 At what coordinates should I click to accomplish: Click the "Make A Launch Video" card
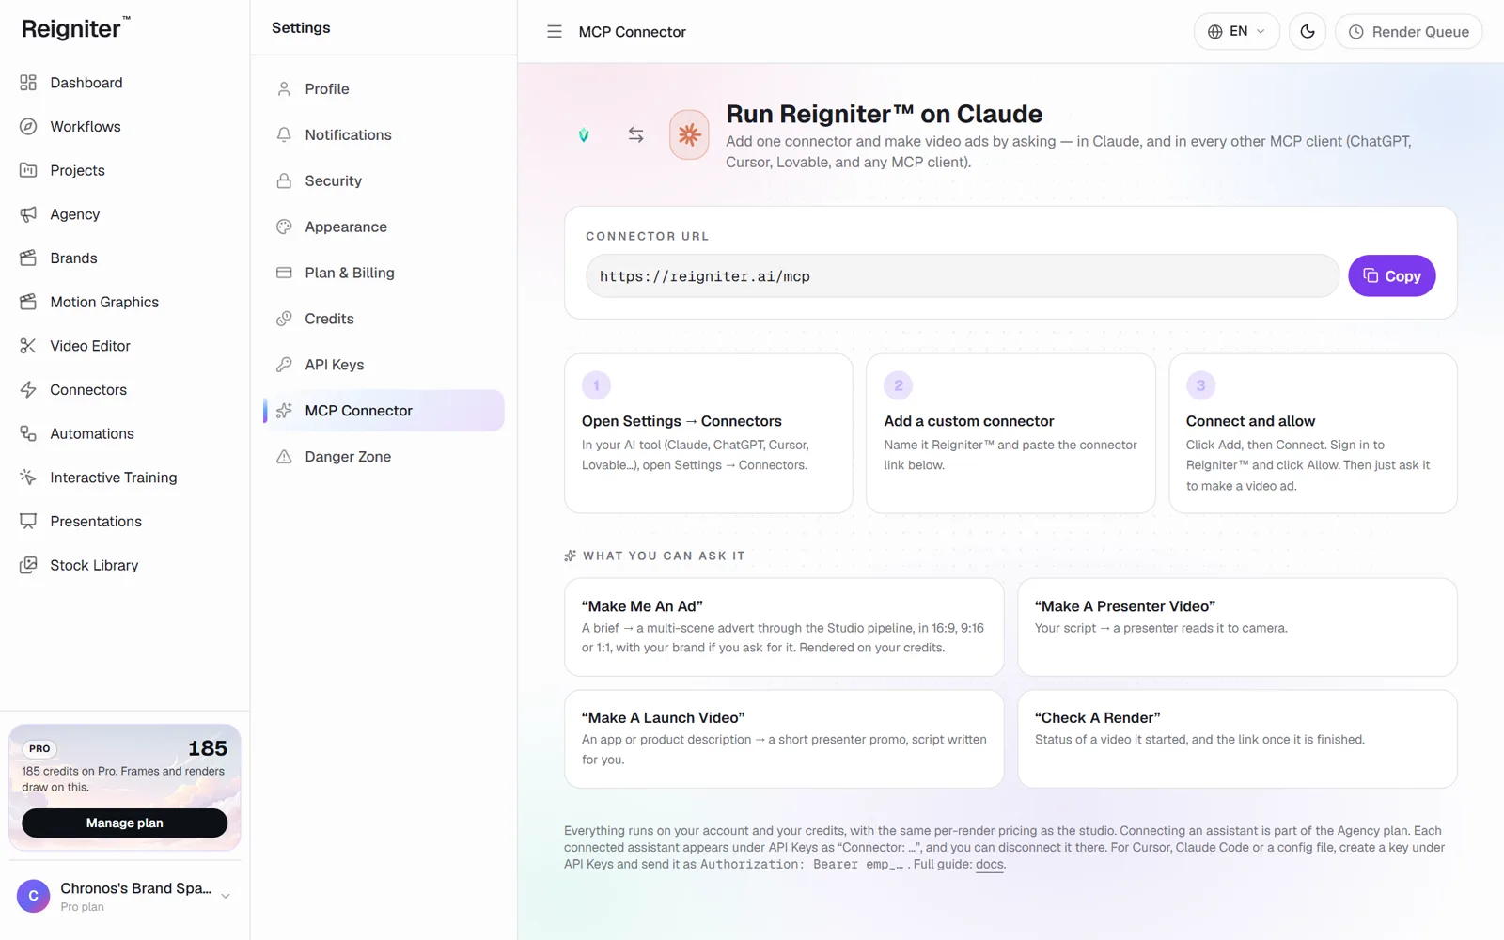(x=784, y=739)
